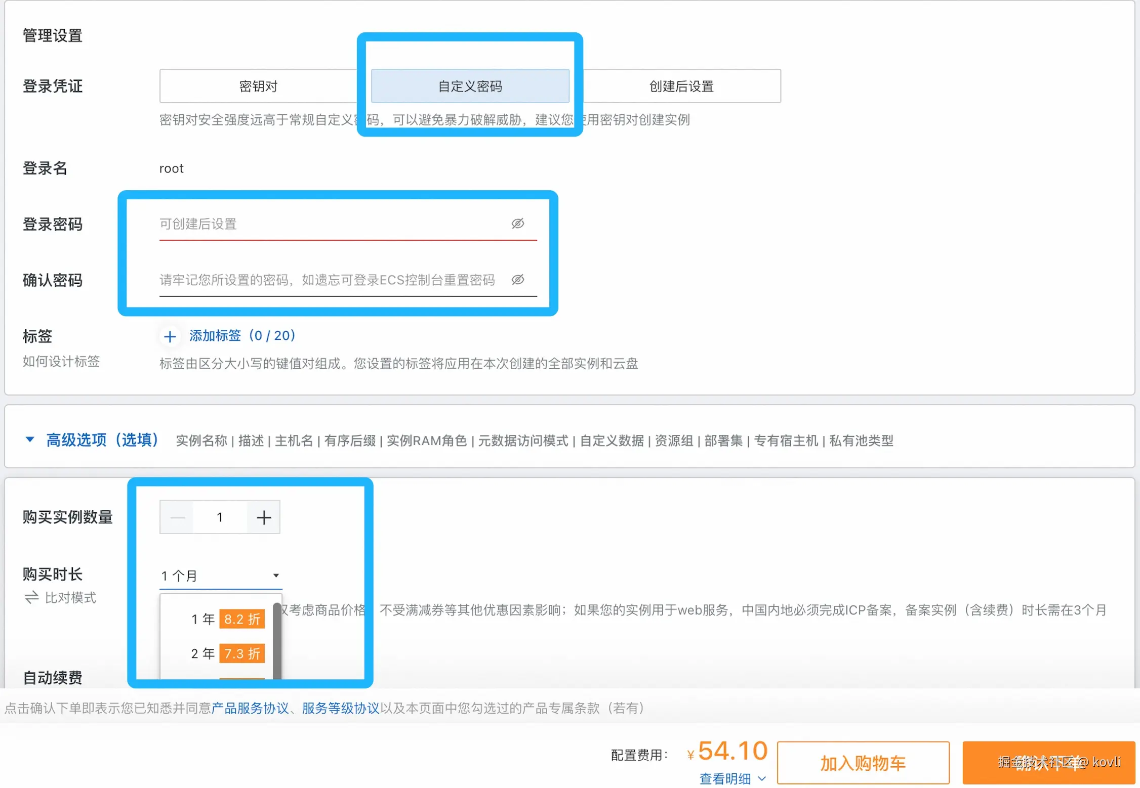
Task: Select the 密钥对 credential option
Action: click(258, 86)
